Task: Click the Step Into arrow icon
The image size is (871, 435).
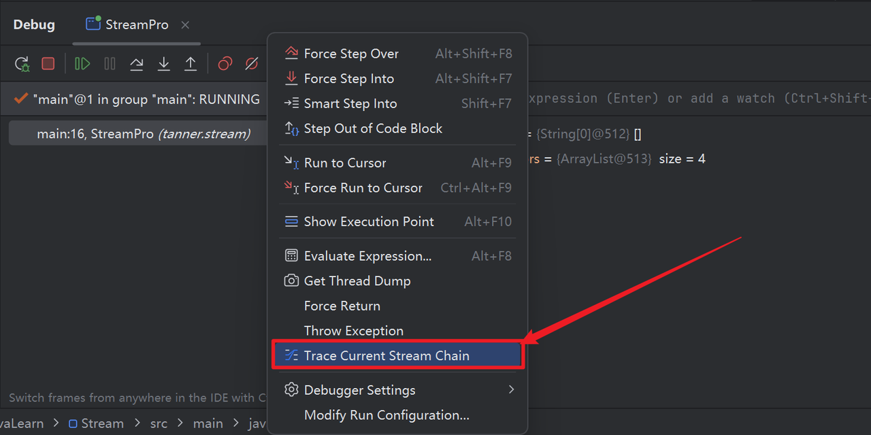Action: [x=163, y=64]
